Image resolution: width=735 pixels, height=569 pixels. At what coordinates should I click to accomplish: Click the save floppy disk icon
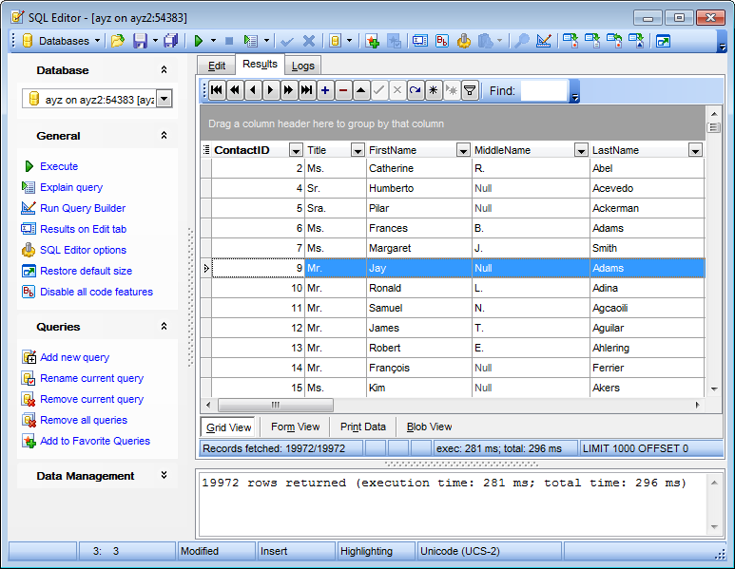(x=140, y=41)
